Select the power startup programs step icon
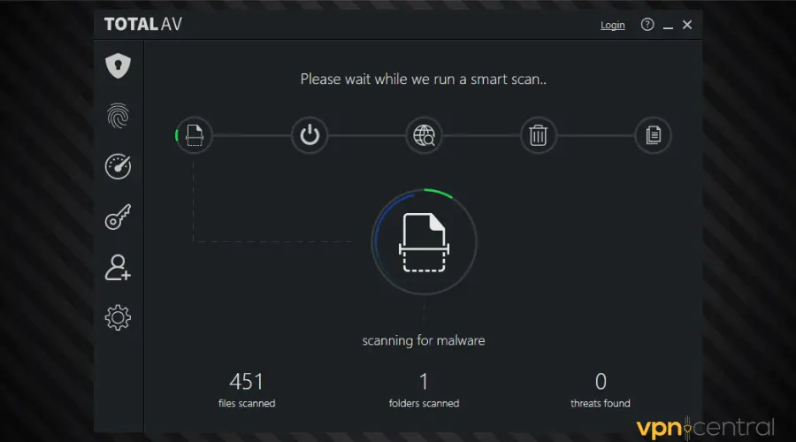Viewport: 796px width, 442px height. (x=310, y=135)
